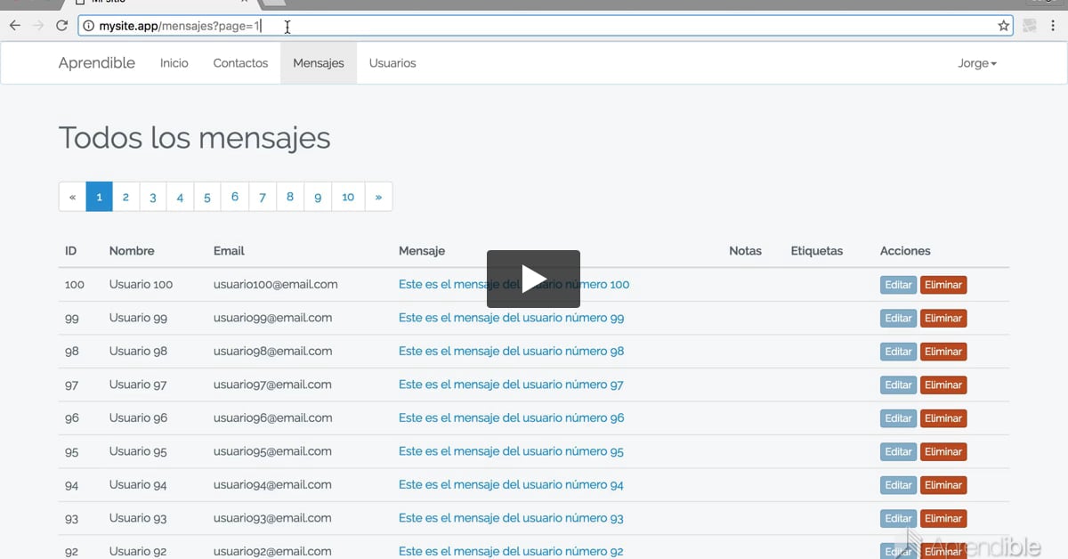Click the browser forward arrow

coord(38,26)
